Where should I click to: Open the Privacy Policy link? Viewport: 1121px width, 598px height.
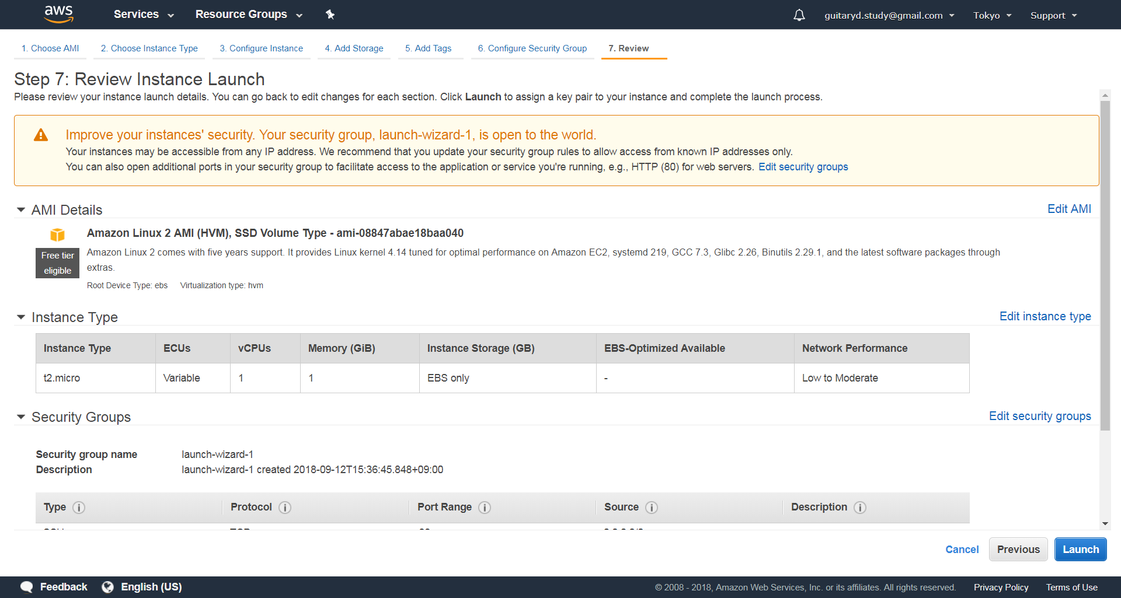click(1001, 587)
